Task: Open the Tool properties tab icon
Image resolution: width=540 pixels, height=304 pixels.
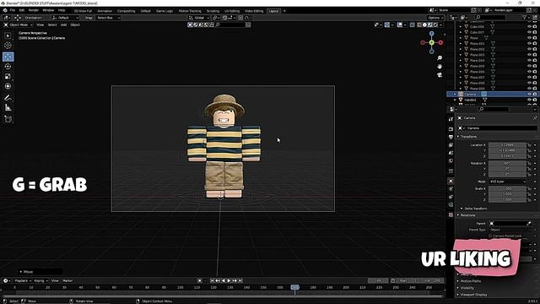Action: 451,119
